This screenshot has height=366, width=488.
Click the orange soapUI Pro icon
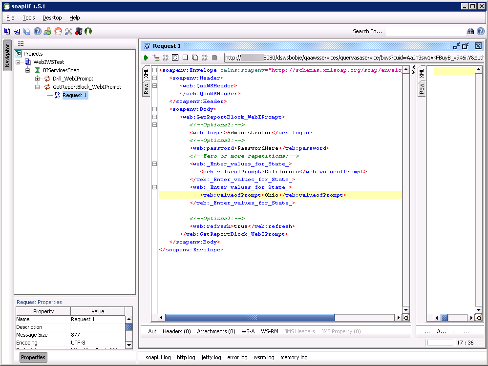coord(58,31)
